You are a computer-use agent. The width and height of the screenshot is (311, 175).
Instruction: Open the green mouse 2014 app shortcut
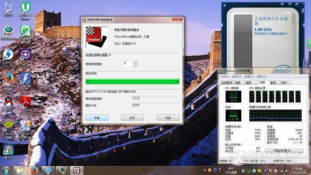(x=25, y=34)
